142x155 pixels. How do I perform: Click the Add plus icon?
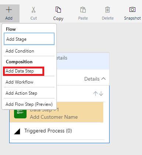point(9,10)
